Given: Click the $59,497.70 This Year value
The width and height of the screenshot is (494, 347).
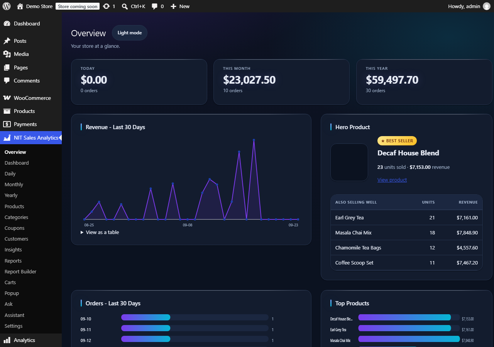Looking at the screenshot, I should [x=392, y=80].
